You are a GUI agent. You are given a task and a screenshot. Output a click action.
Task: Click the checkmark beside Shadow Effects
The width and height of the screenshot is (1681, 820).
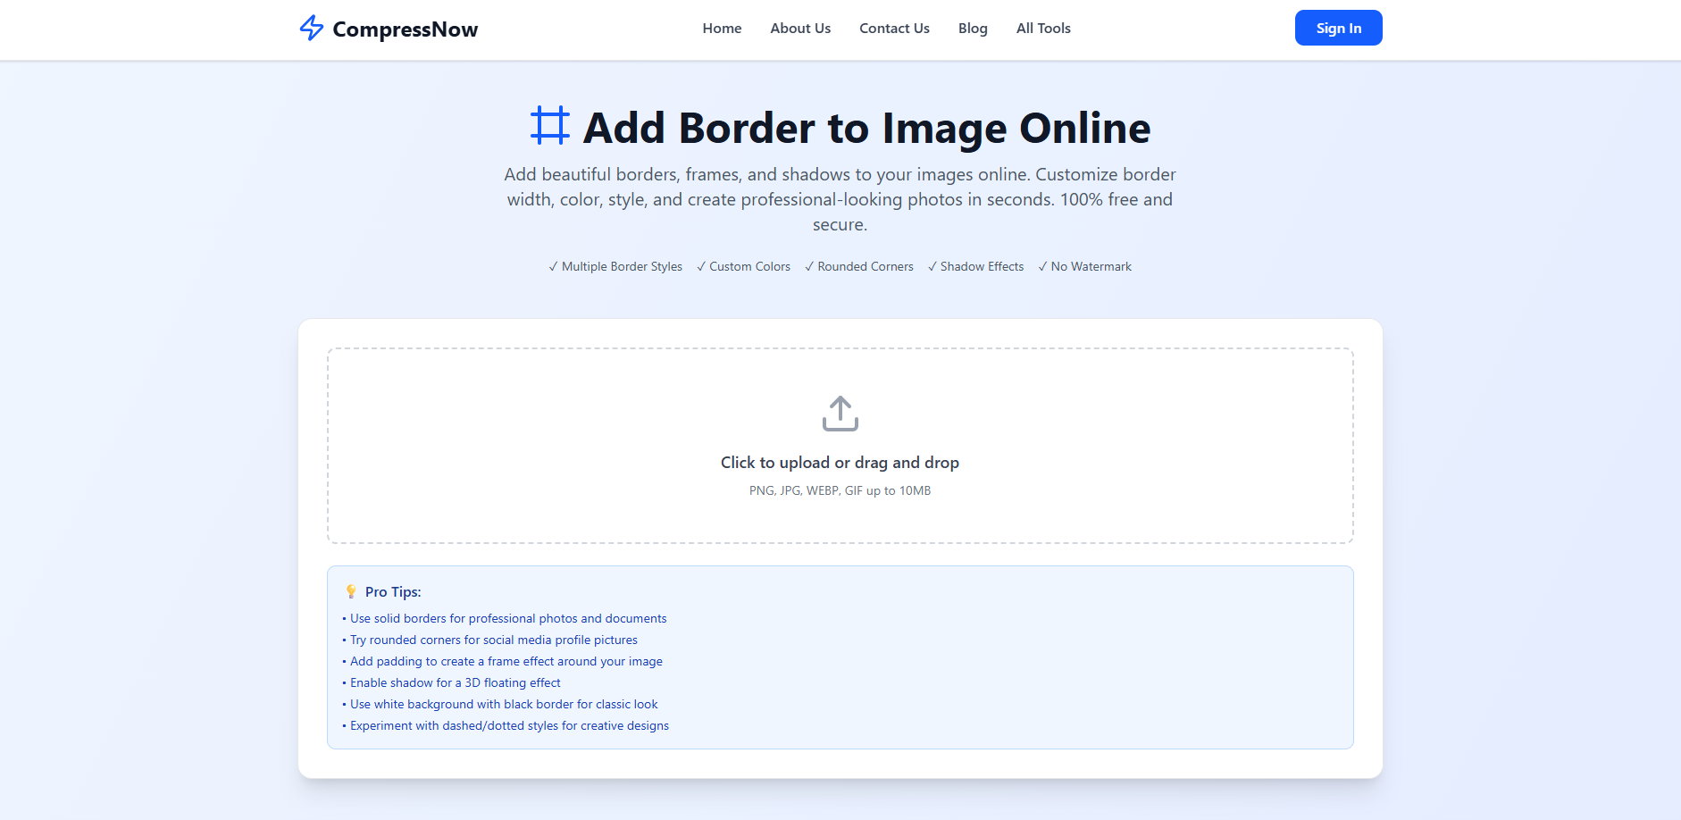(932, 265)
